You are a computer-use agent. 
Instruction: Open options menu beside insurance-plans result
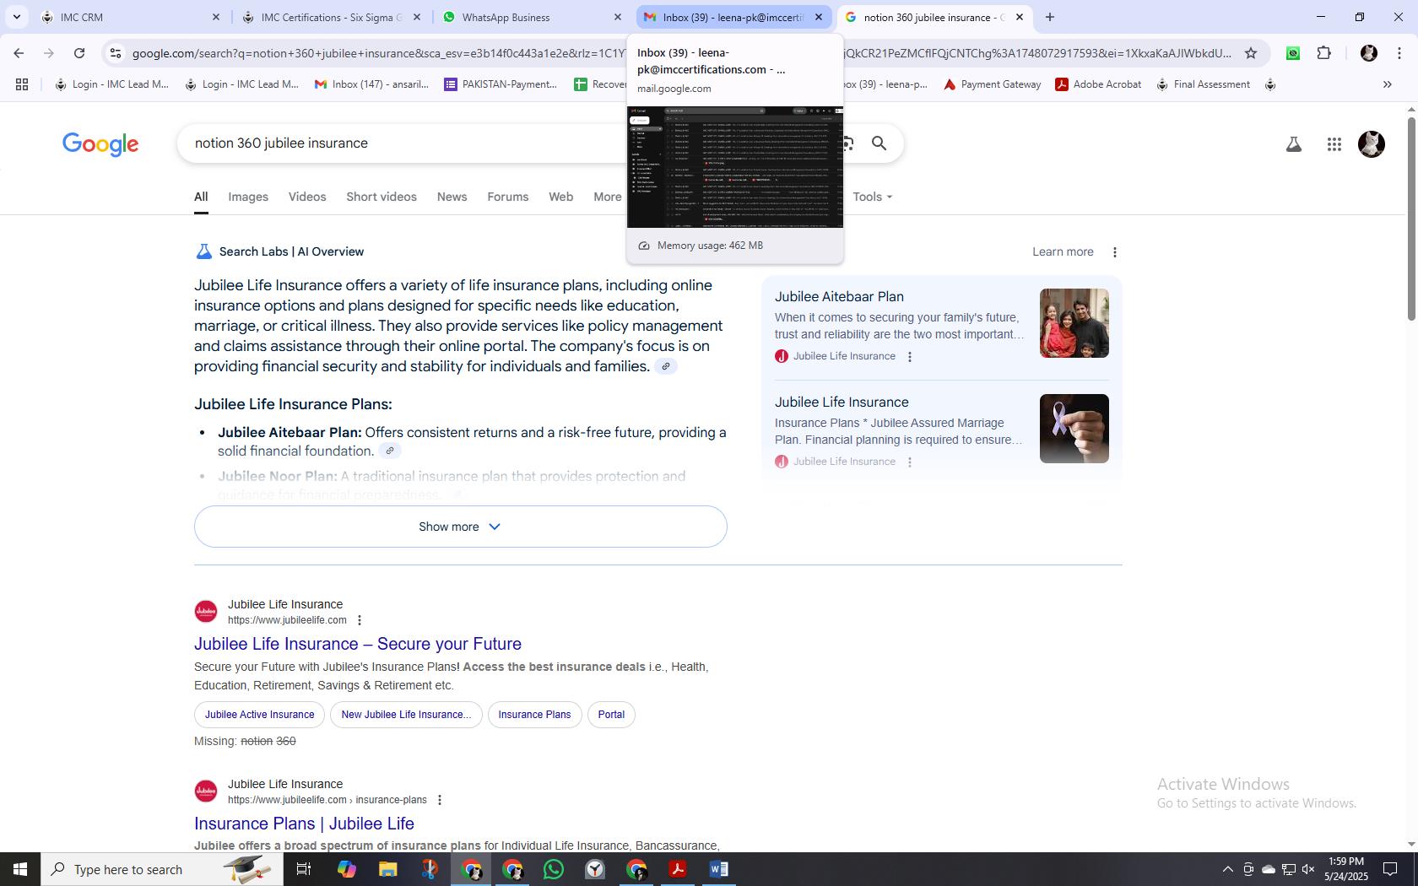[439, 800]
